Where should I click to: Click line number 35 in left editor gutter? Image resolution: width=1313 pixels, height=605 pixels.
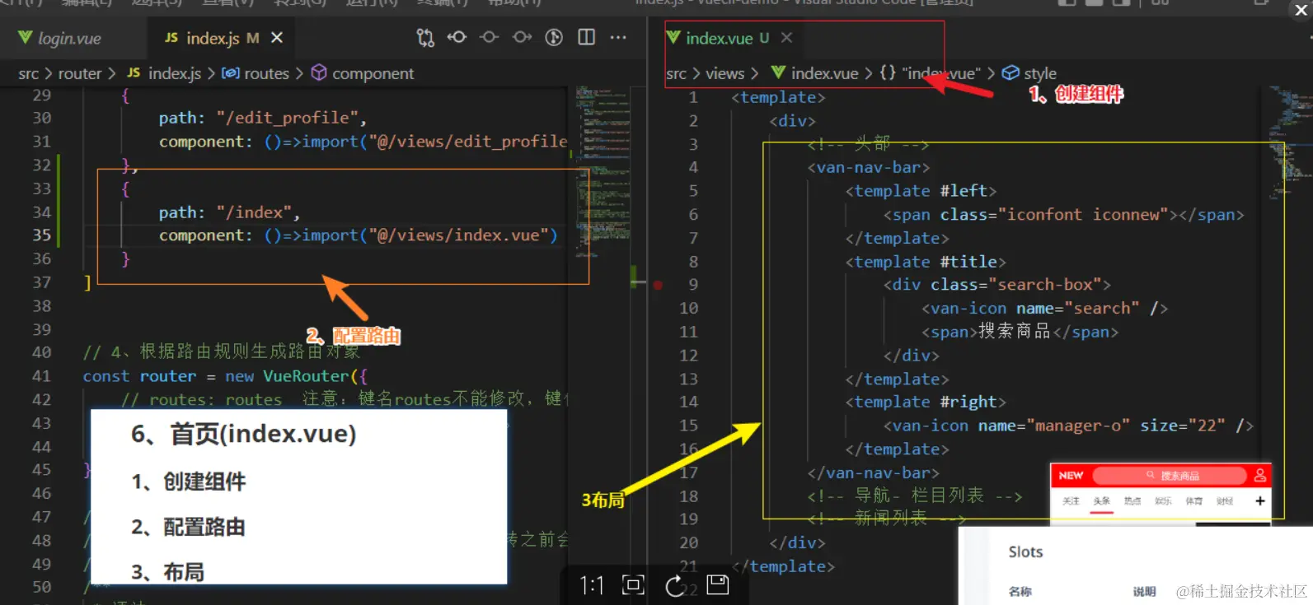pyautogui.click(x=41, y=235)
